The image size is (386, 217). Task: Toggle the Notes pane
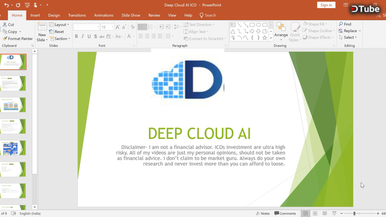click(263, 213)
